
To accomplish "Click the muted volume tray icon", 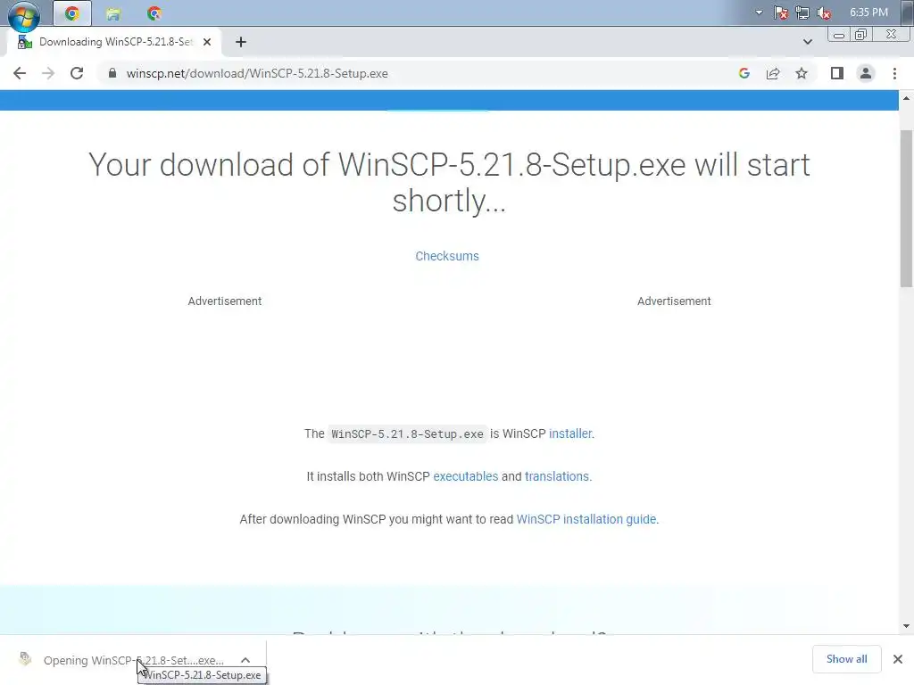I will [x=824, y=12].
